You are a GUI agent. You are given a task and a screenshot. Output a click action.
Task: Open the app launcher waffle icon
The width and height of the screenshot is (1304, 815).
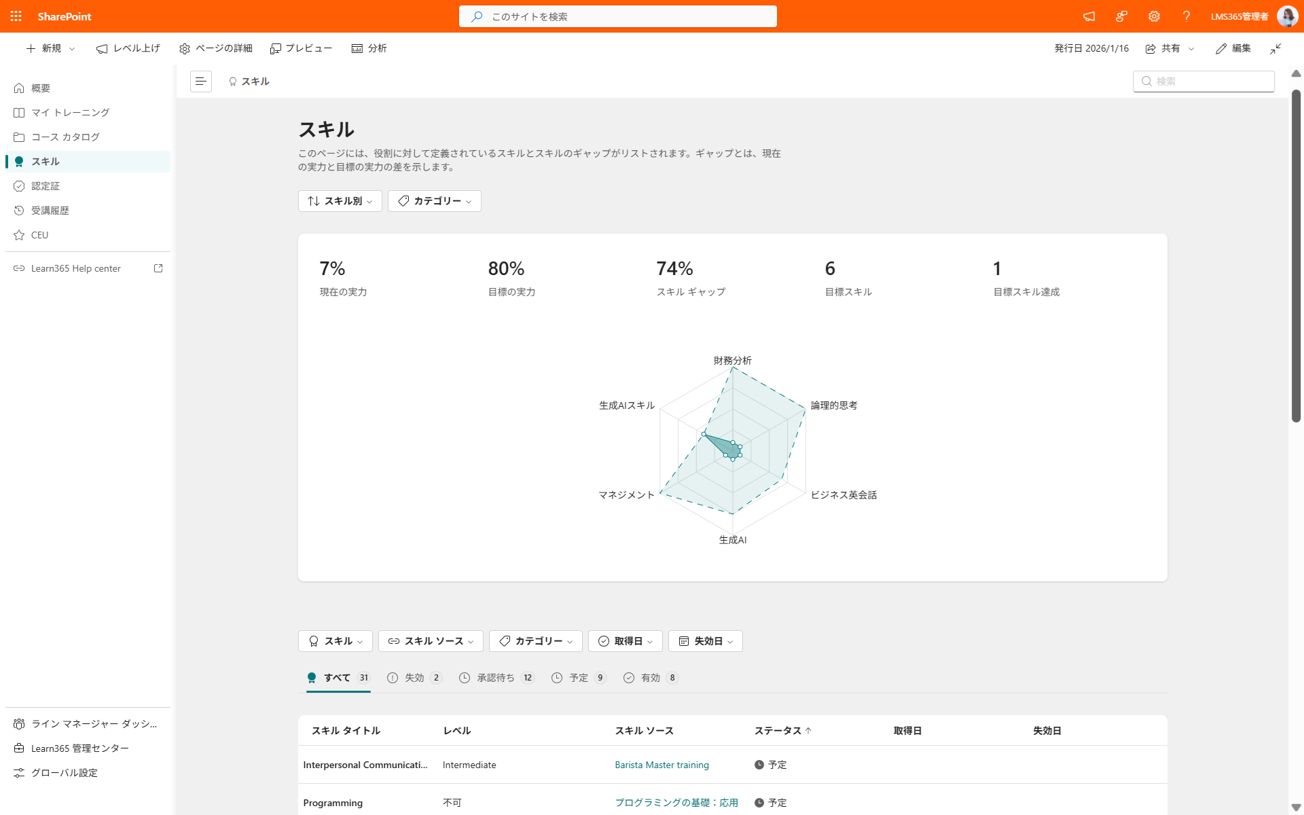point(16,16)
